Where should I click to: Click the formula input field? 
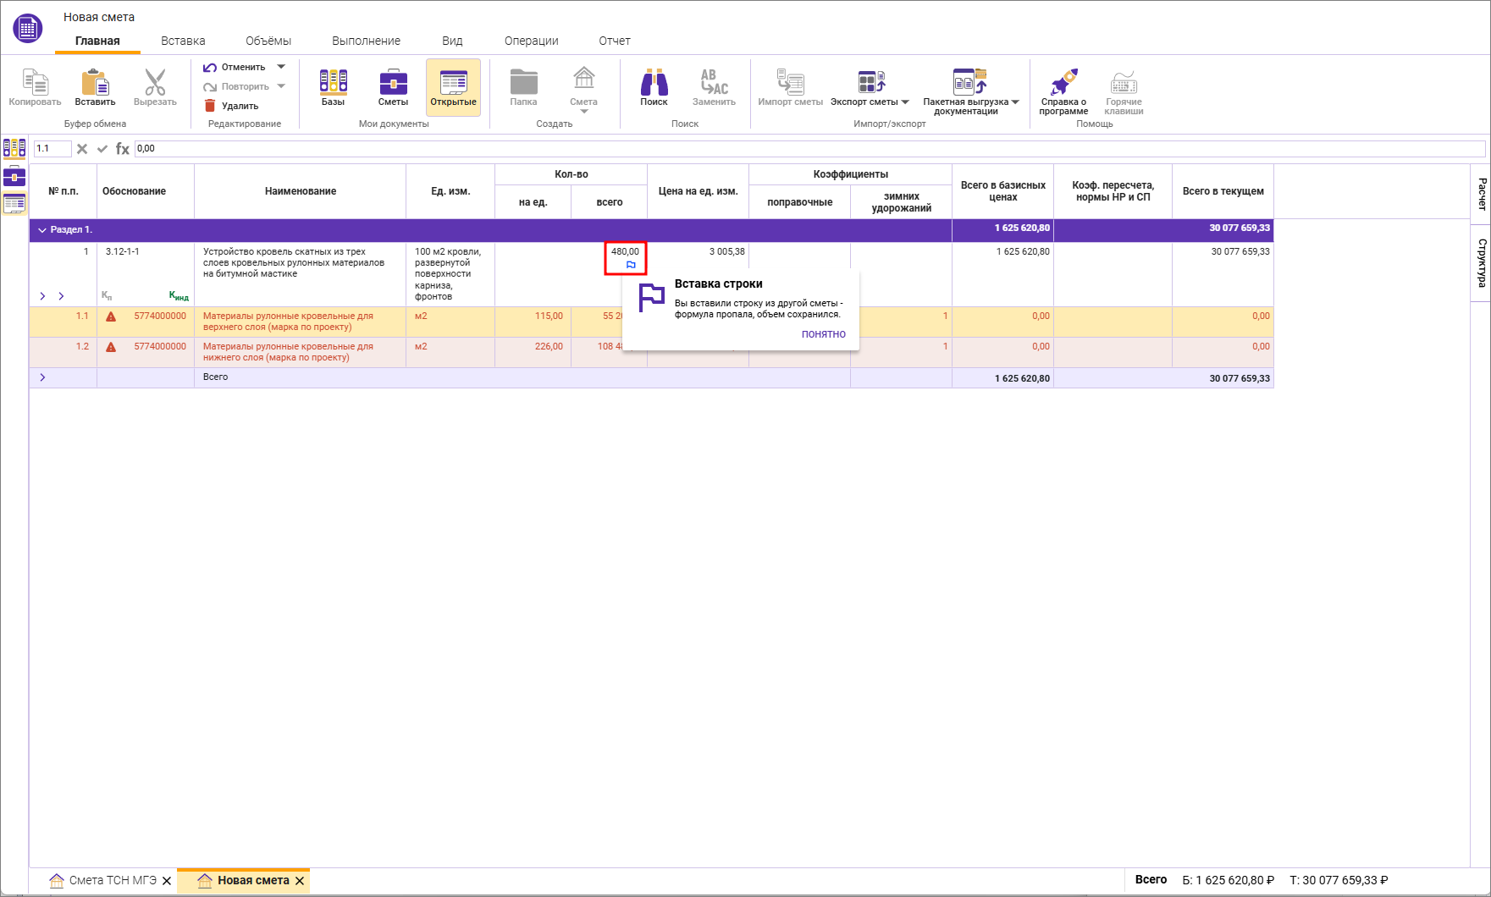804,149
